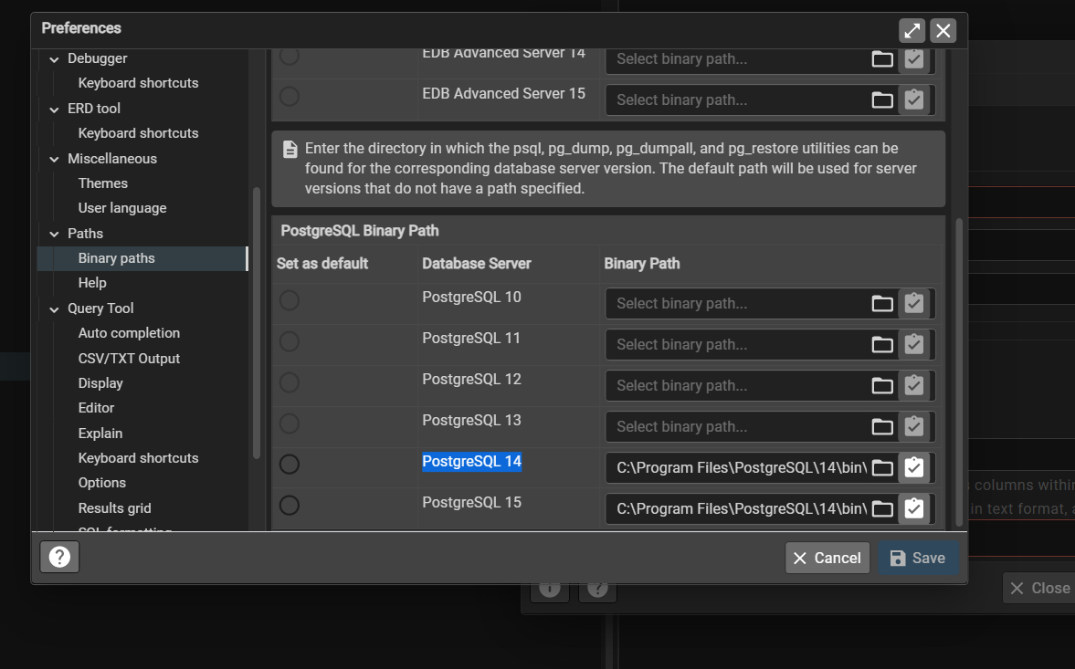Click the Binary Path column header
Viewport: 1075px width, 669px height.
(x=642, y=264)
